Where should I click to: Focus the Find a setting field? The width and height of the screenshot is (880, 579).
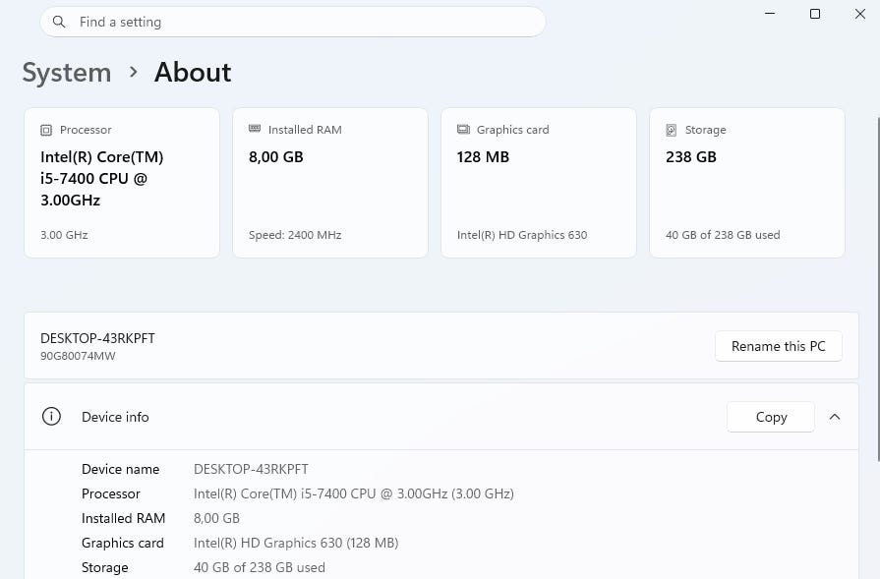[x=293, y=22]
